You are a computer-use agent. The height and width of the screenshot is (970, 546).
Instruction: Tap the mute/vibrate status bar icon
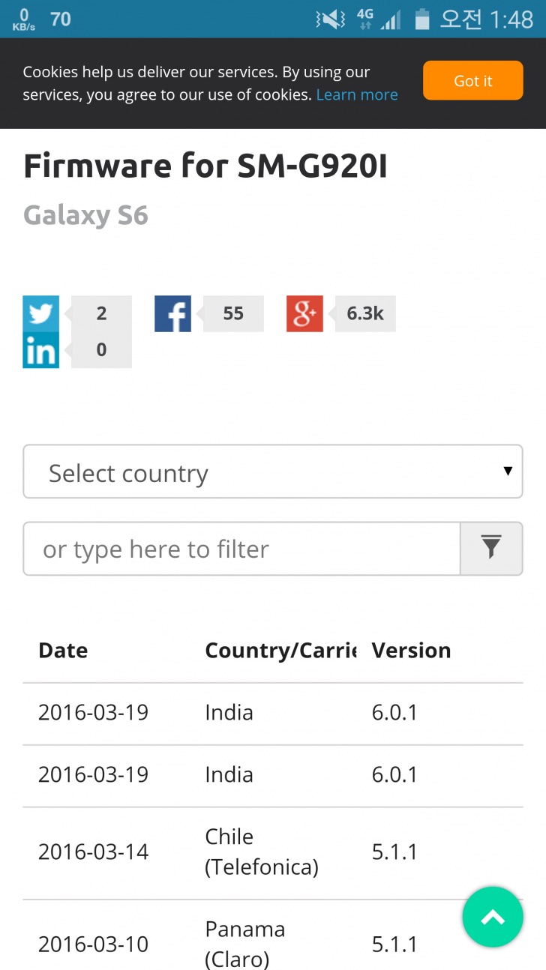(x=330, y=19)
